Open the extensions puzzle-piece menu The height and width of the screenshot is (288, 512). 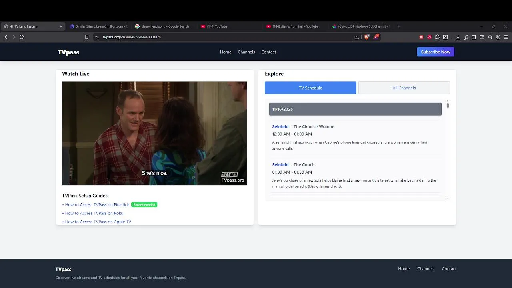[437, 37]
